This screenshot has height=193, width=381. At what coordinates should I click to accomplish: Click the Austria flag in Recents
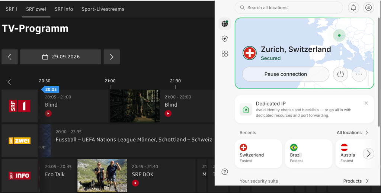point(344,147)
